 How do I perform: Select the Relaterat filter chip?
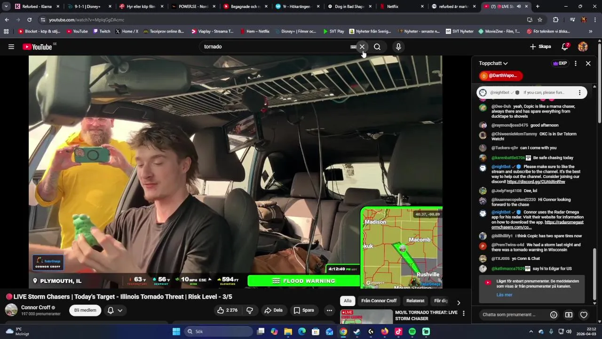[x=415, y=301]
